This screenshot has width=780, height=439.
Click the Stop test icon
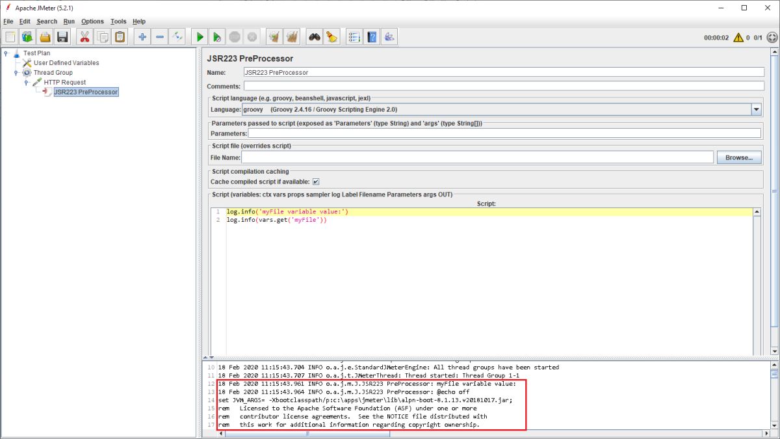click(x=235, y=37)
